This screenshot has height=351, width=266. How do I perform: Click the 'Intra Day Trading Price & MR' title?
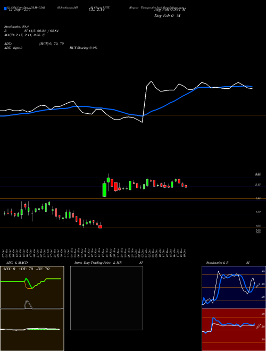[x=98, y=263]
